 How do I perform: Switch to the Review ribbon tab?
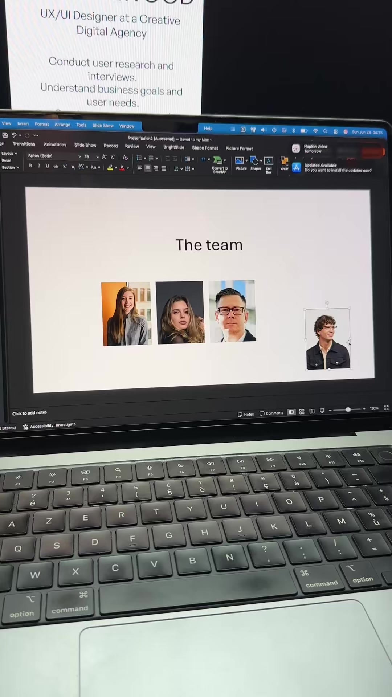[x=132, y=146]
